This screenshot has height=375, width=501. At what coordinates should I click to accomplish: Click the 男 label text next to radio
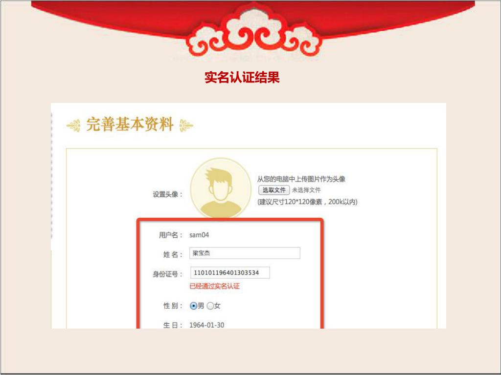point(201,306)
